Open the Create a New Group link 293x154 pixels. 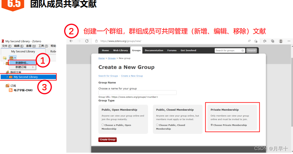click(x=132, y=76)
